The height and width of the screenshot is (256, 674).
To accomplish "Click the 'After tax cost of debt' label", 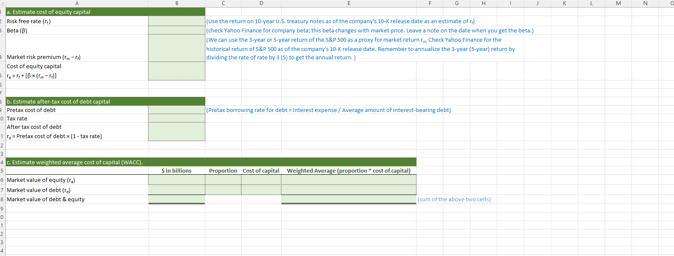I will 34,127.
